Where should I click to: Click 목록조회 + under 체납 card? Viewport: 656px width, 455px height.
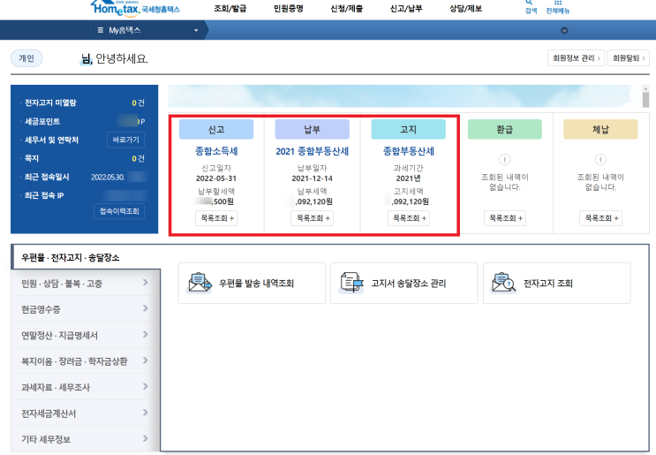(600, 218)
